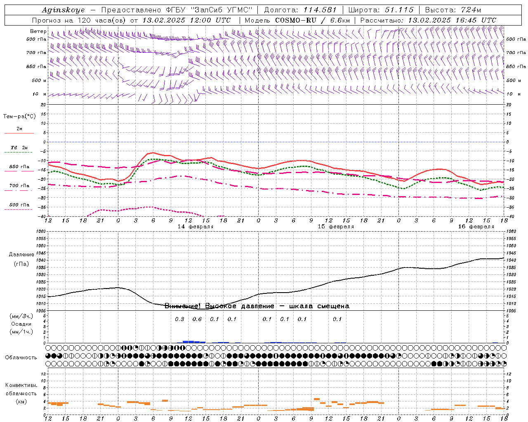528x422 pixels.
Task: Click the "0.6" precipitation value
Action: pos(197,319)
